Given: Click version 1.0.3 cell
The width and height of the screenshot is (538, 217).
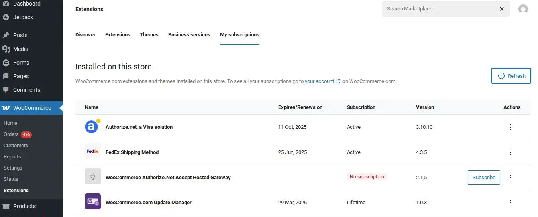Looking at the screenshot, I should click(421, 203).
